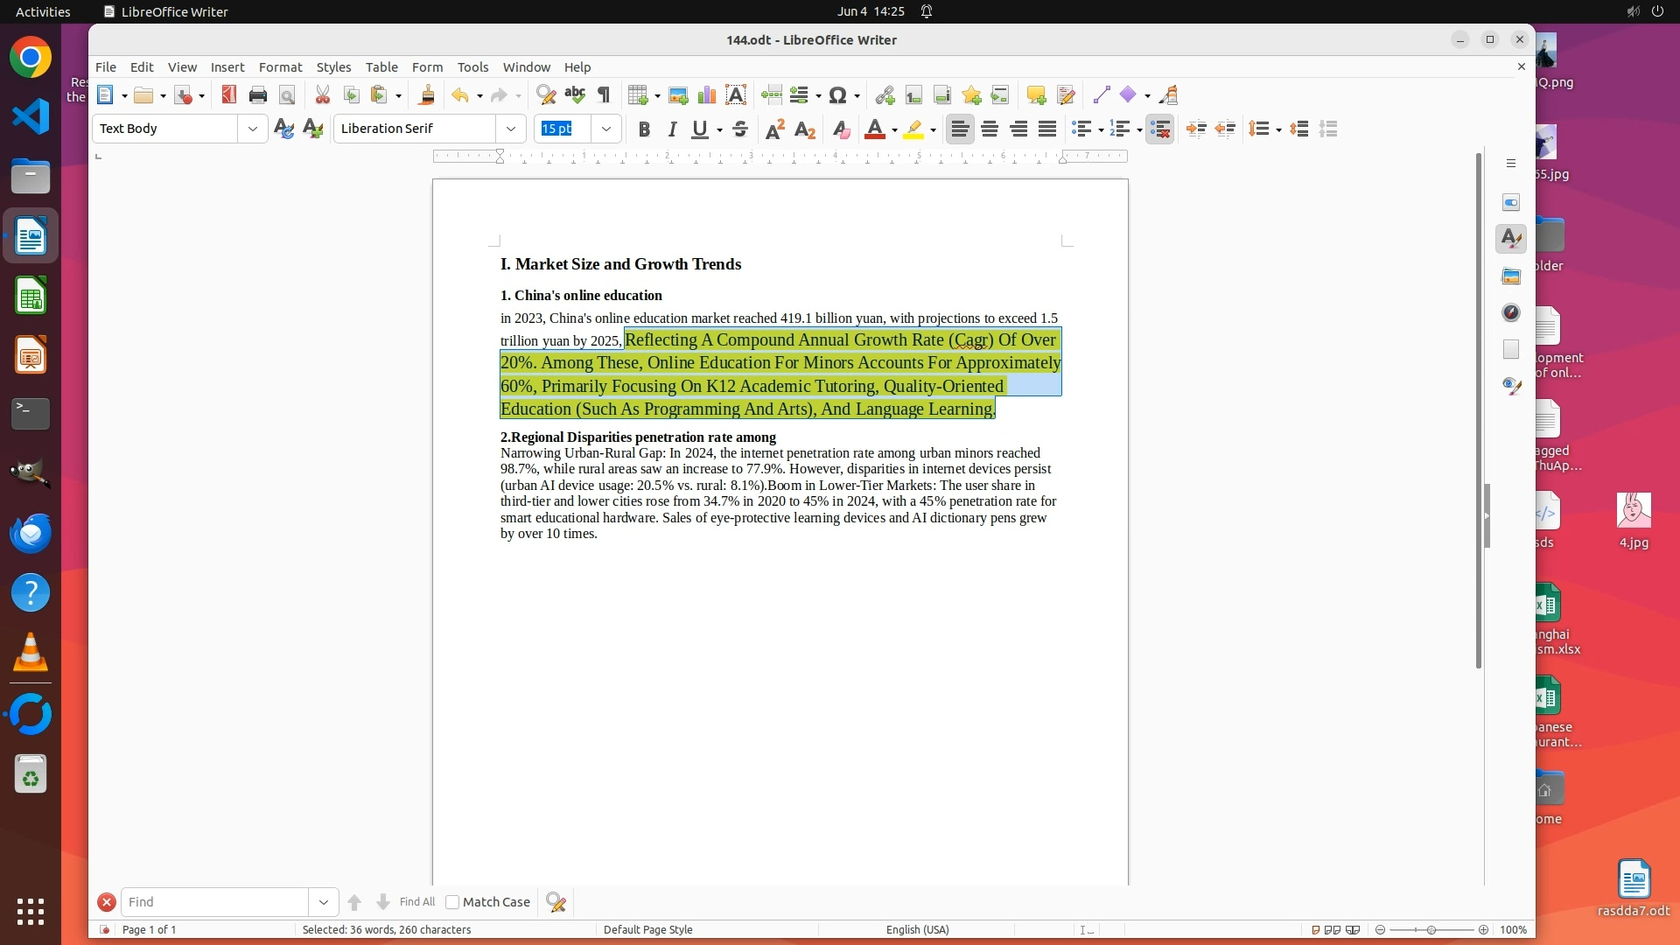Click the Insert Chart icon
This screenshot has height=945, width=1680.
click(707, 95)
